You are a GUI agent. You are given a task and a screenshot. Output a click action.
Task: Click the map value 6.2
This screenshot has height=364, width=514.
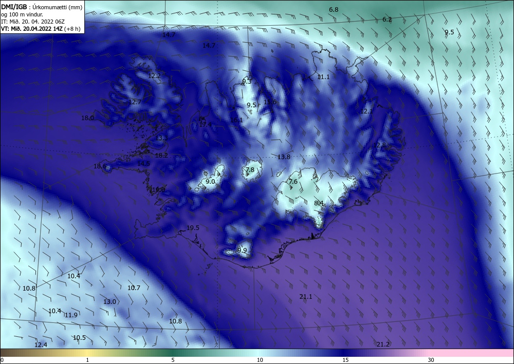[x=387, y=20]
